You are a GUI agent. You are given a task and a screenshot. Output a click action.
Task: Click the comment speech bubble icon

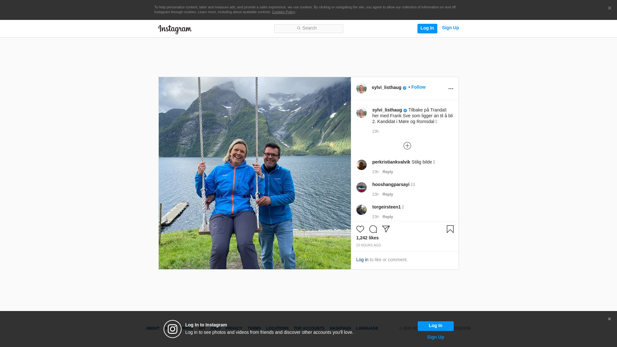(373, 229)
